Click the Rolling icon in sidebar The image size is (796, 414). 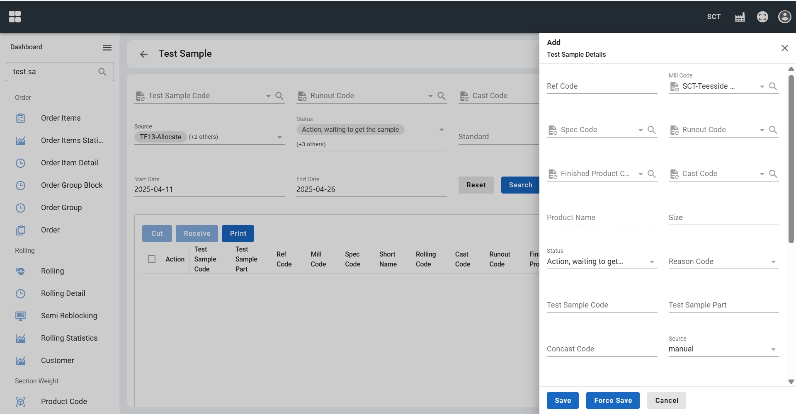pos(20,271)
